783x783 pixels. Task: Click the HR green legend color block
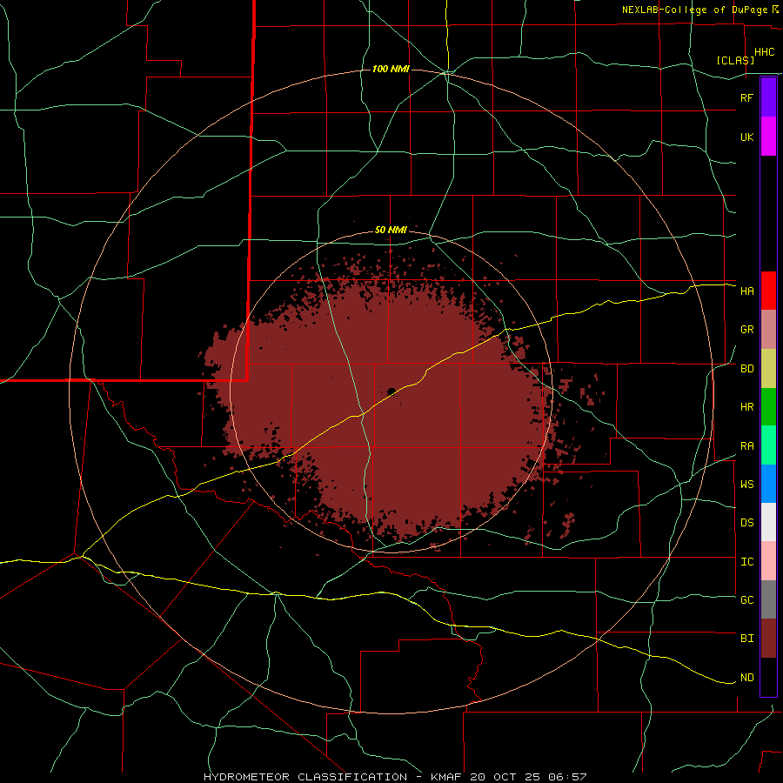(x=768, y=407)
